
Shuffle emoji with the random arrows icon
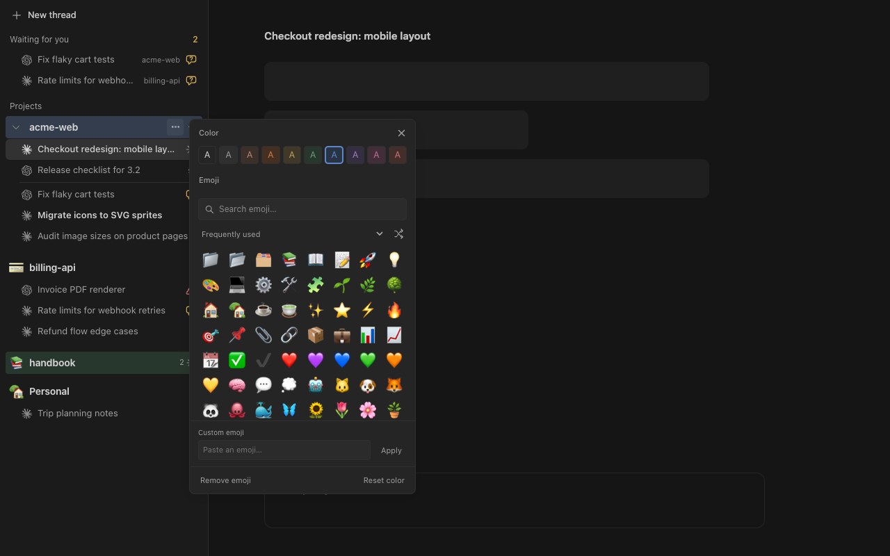tap(398, 234)
